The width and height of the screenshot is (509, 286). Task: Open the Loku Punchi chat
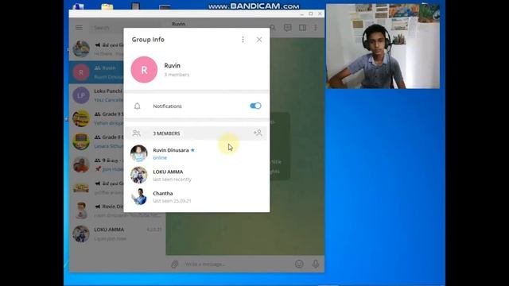[x=96, y=95]
